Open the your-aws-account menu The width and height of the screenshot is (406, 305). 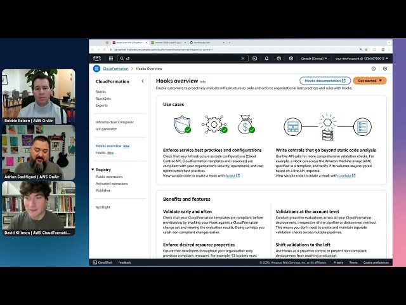362,58
